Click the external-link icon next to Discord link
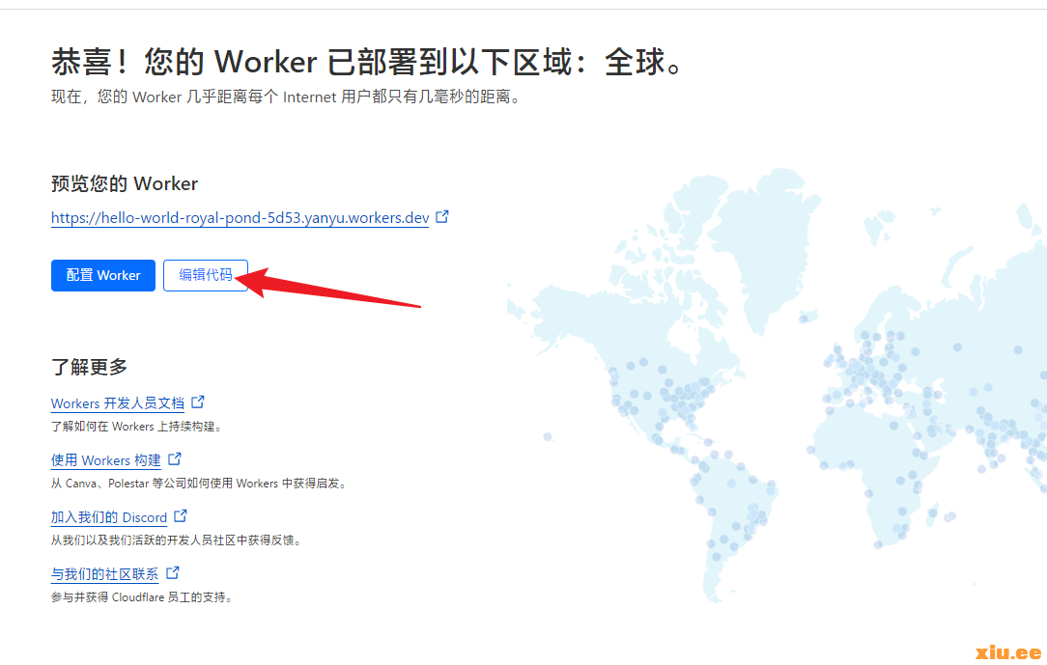This screenshot has width=1047, height=665. click(x=181, y=516)
